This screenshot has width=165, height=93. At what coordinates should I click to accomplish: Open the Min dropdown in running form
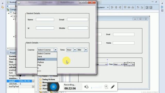(x=86, y=50)
